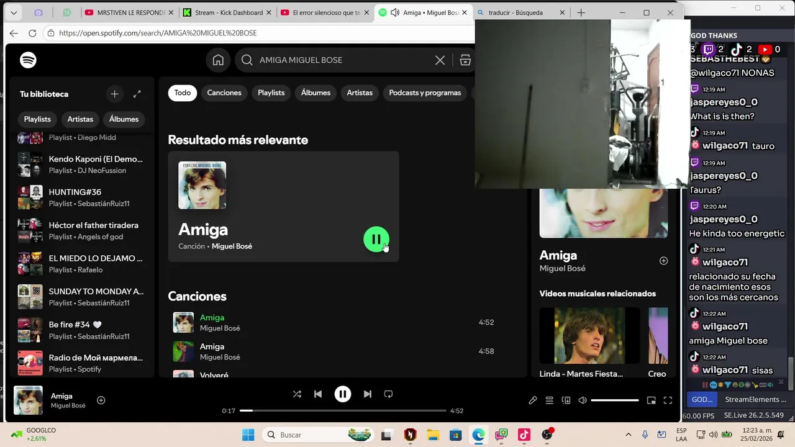Screen dimensions: 795x447
Task: Expand Tu biblioteca with the arrows icon
Action: click(137, 94)
